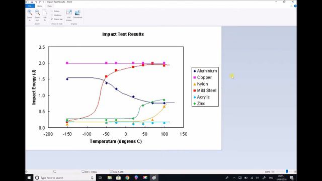Click the Redo arrow in the quick access toolbar
322x181 pixels.
tap(40, 2)
